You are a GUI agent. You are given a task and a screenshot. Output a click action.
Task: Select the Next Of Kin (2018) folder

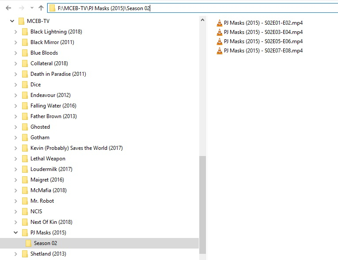tap(51, 222)
